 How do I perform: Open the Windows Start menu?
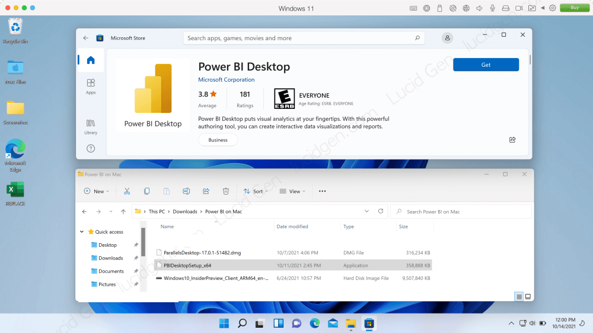(224, 324)
